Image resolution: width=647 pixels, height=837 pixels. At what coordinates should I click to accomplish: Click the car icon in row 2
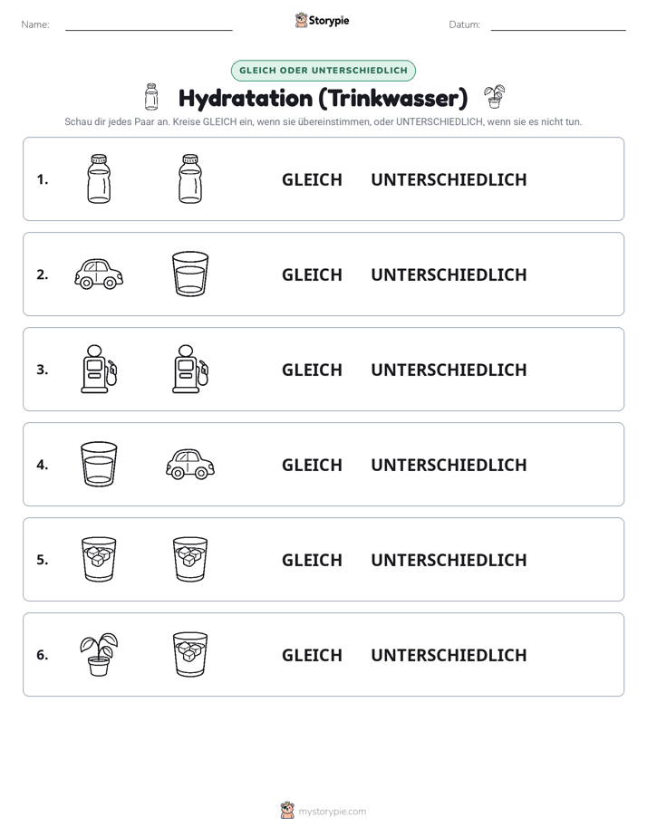[x=99, y=274]
